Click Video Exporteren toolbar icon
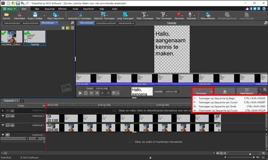Image resolution: width=268 pixels, height=160 pixels. pos(56,16)
